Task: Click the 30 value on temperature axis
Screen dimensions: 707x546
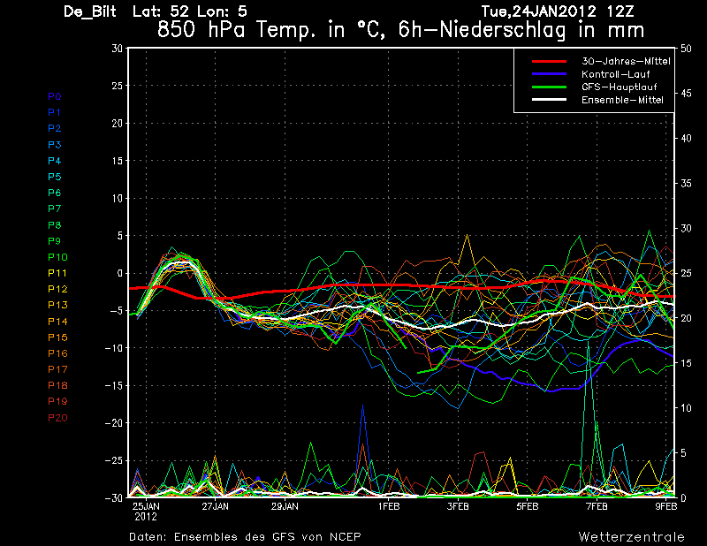Action: 118,49
